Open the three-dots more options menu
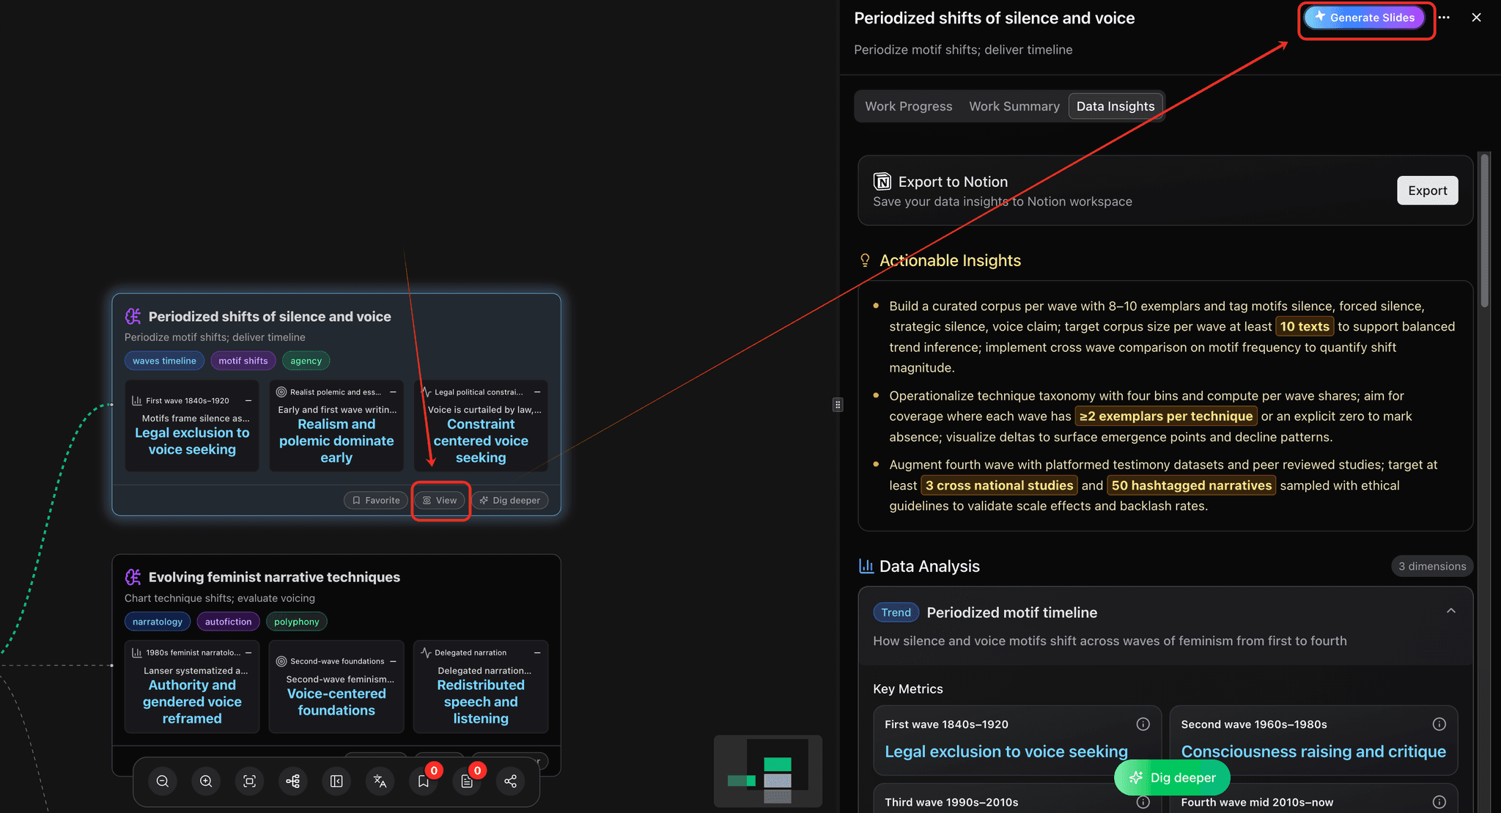The image size is (1501, 813). [1444, 18]
